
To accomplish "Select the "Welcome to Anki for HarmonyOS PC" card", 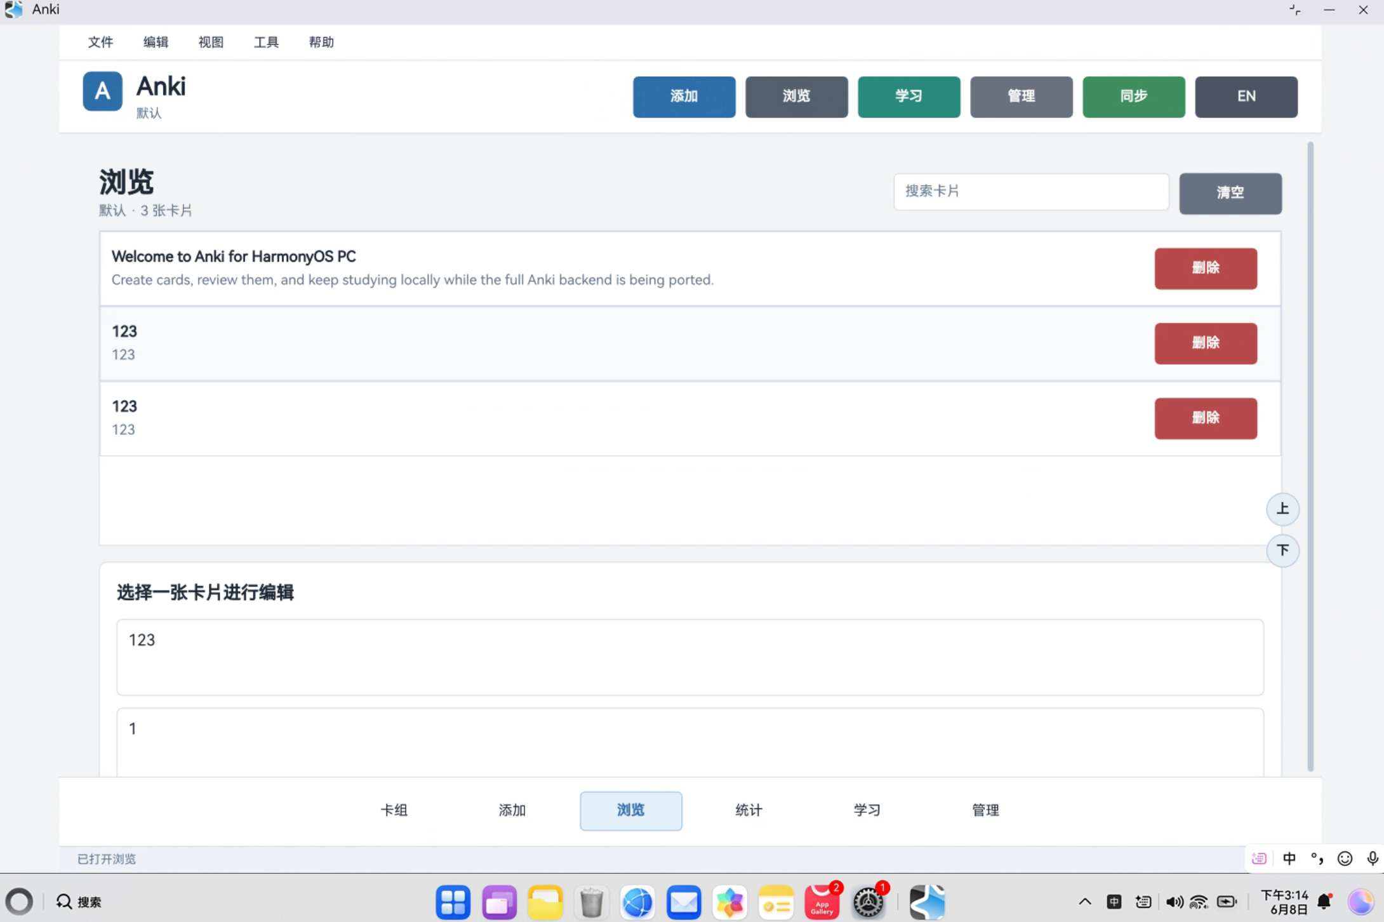I will 690,269.
